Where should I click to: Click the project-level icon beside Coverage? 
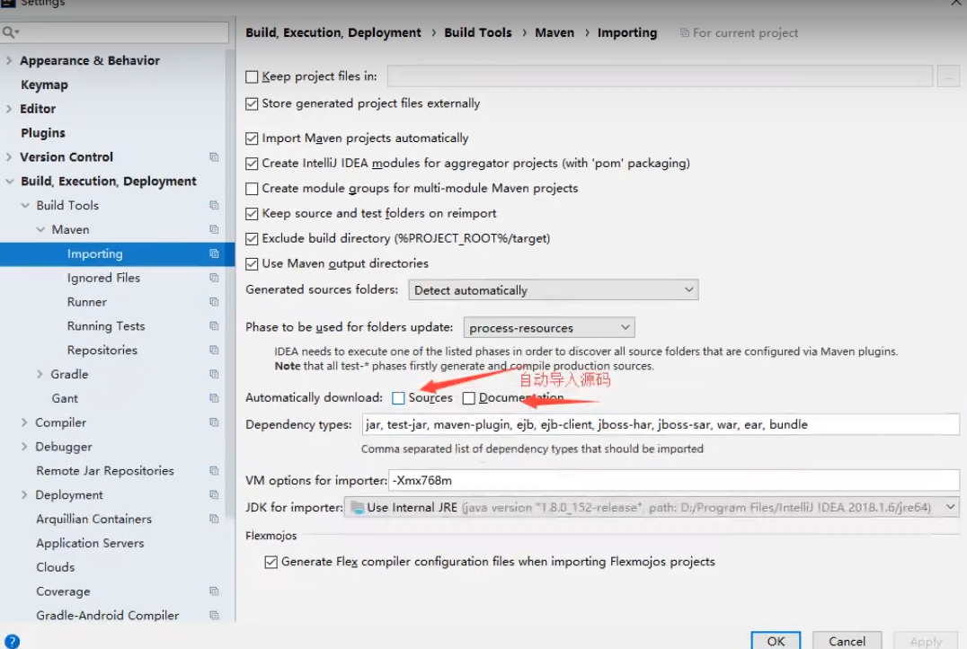click(214, 591)
